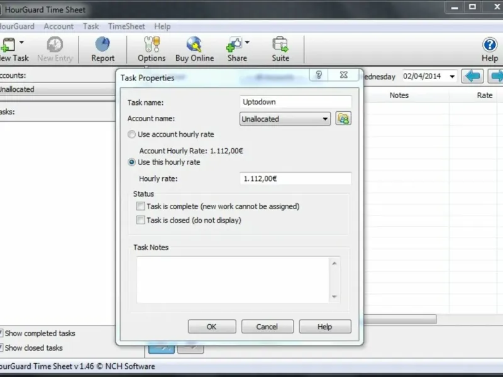Click the Task name field containing Uptodown
503x377 pixels.
pyautogui.click(x=296, y=102)
